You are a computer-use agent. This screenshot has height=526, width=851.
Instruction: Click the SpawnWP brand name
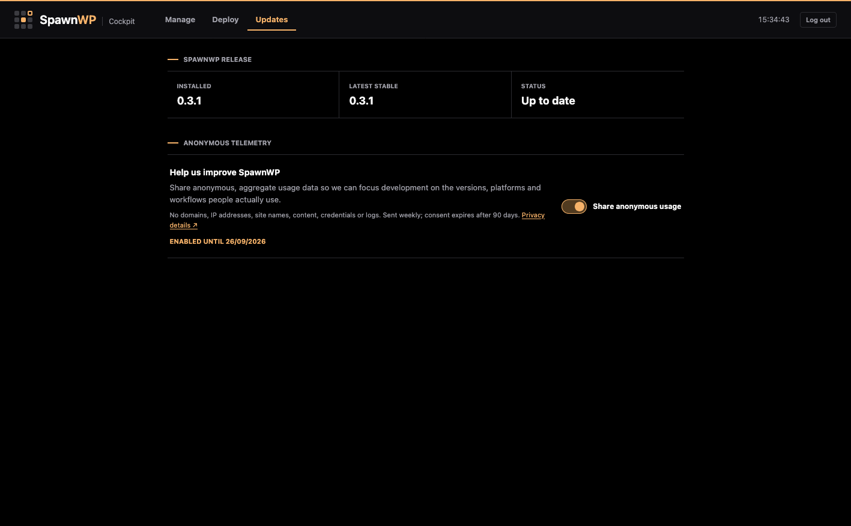pyautogui.click(x=68, y=20)
